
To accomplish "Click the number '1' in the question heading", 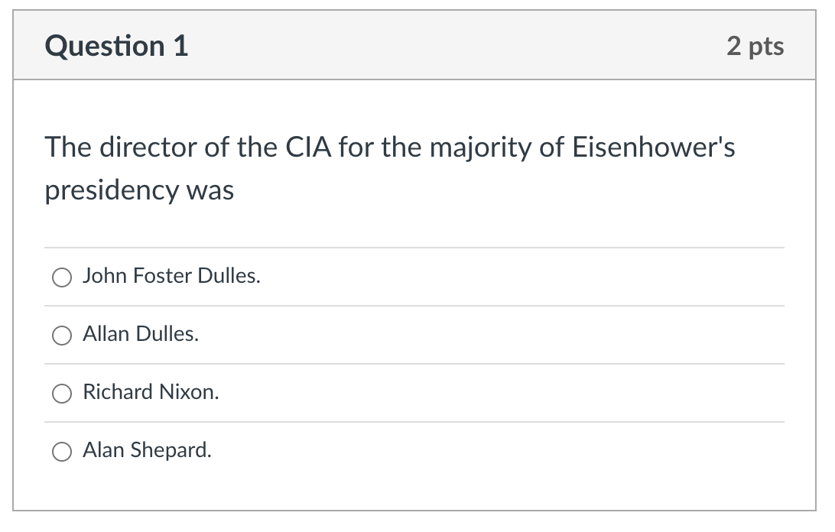I will (x=181, y=46).
